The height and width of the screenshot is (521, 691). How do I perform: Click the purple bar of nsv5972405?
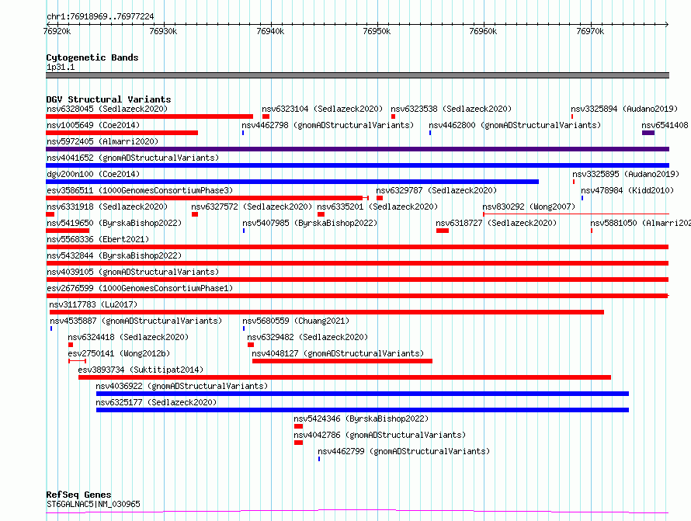click(357, 149)
